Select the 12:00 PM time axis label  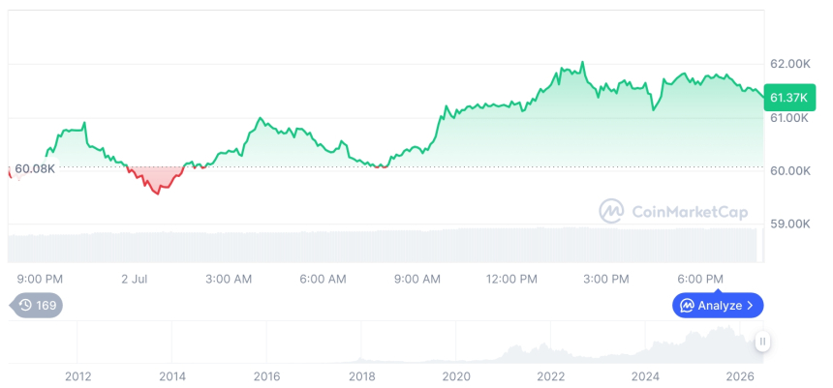511,279
